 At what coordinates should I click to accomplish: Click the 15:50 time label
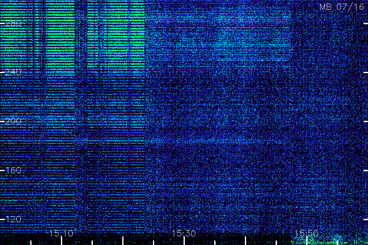(306, 233)
